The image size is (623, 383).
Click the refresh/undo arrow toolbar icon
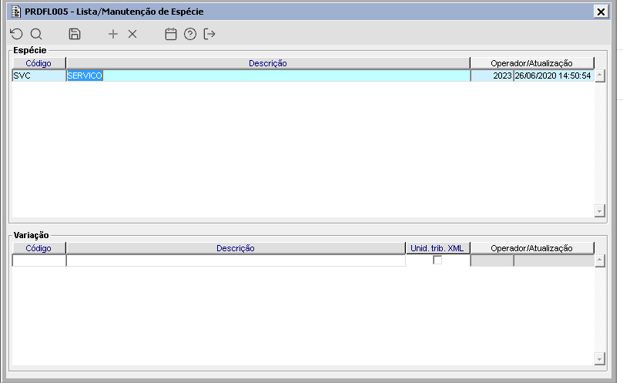click(17, 34)
